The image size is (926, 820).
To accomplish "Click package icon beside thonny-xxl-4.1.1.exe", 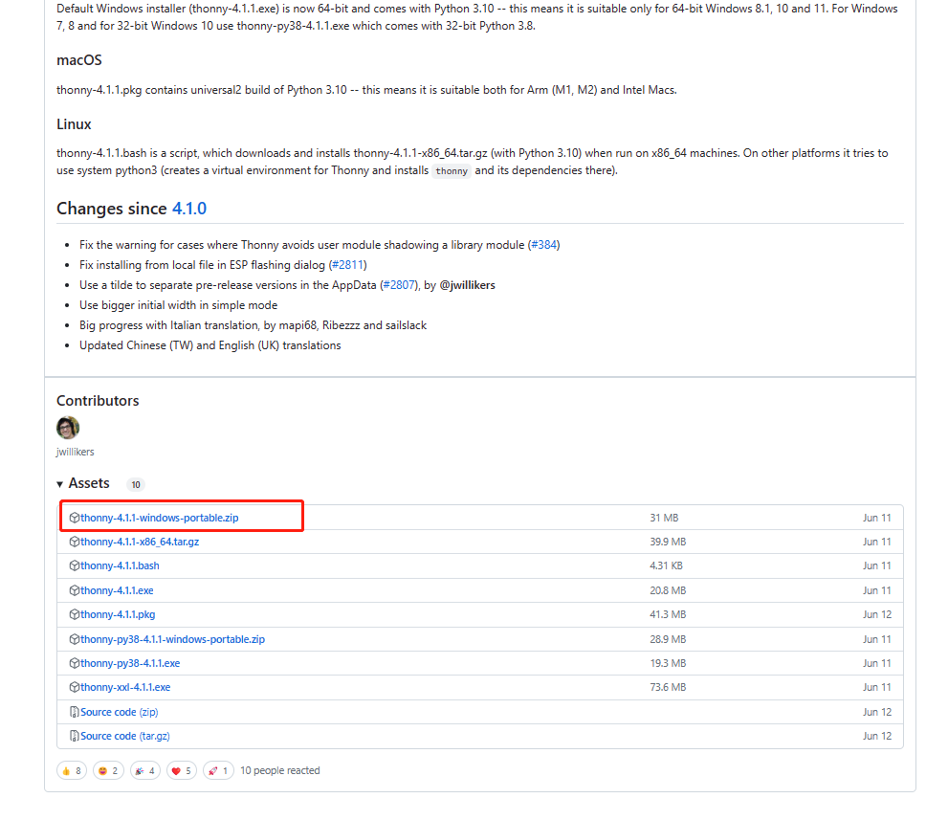I will (x=75, y=688).
